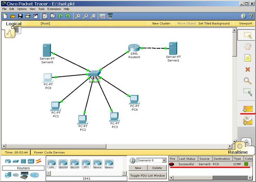
Task: Toggle the Fire red dot for PDU
Action: (171, 164)
